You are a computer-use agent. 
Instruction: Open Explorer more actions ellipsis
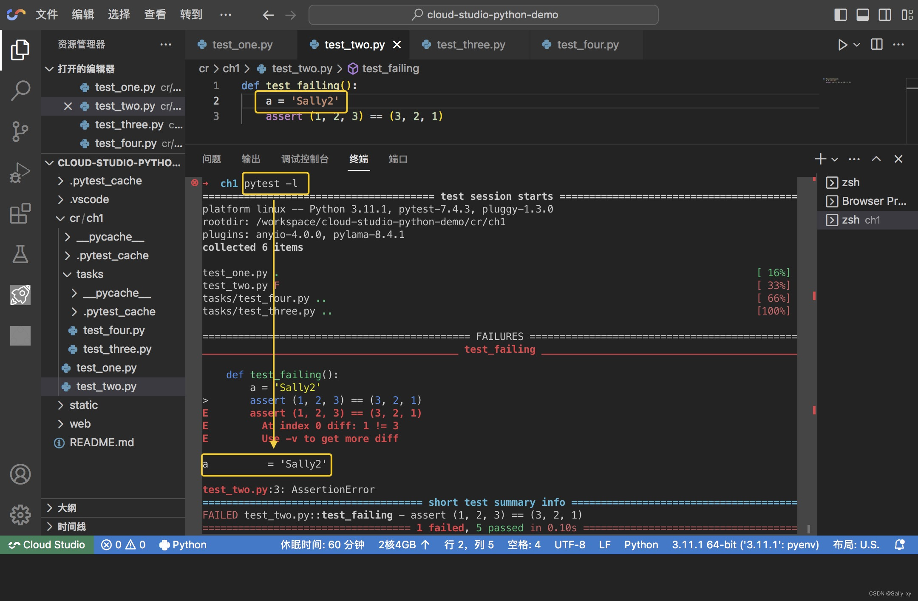pyautogui.click(x=166, y=44)
